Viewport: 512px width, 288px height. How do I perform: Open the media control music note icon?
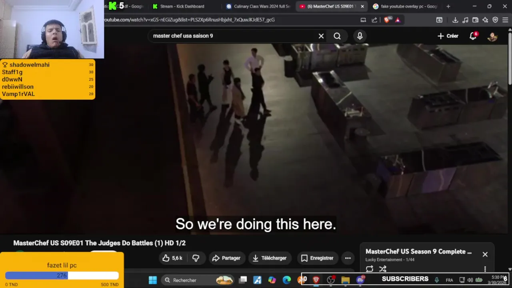tap(465, 20)
